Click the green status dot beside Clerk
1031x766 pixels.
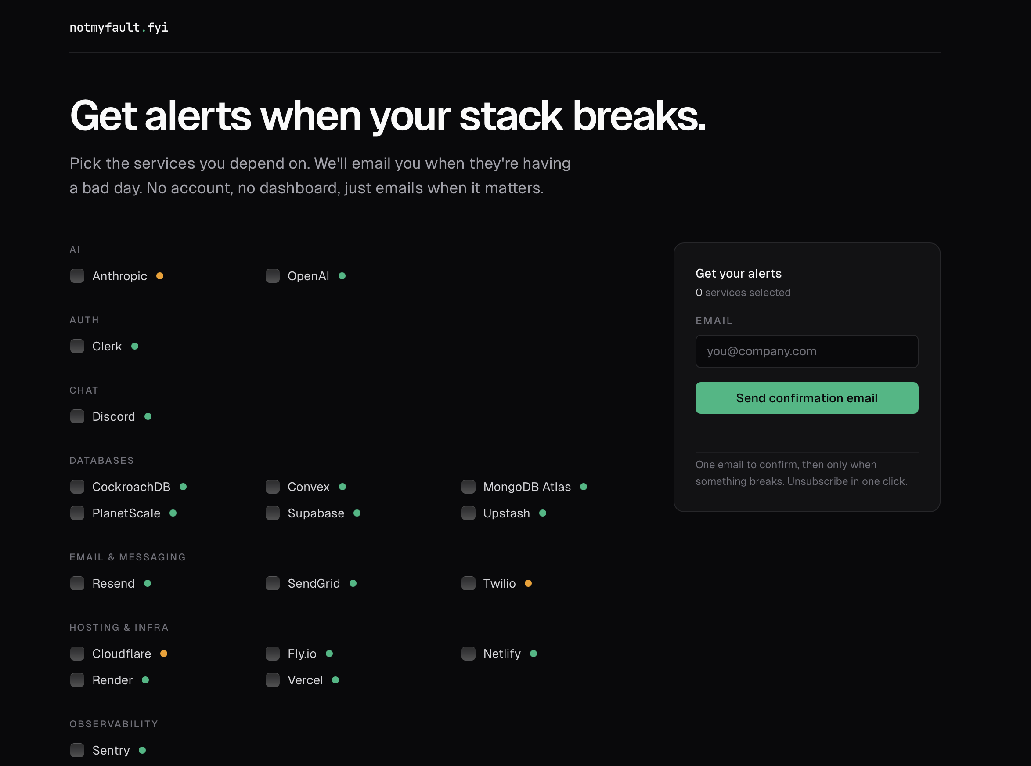coord(135,347)
